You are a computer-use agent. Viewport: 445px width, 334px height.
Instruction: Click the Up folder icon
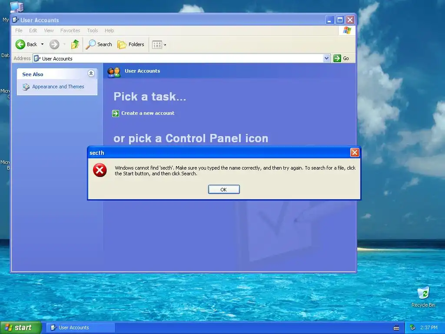[x=75, y=44]
